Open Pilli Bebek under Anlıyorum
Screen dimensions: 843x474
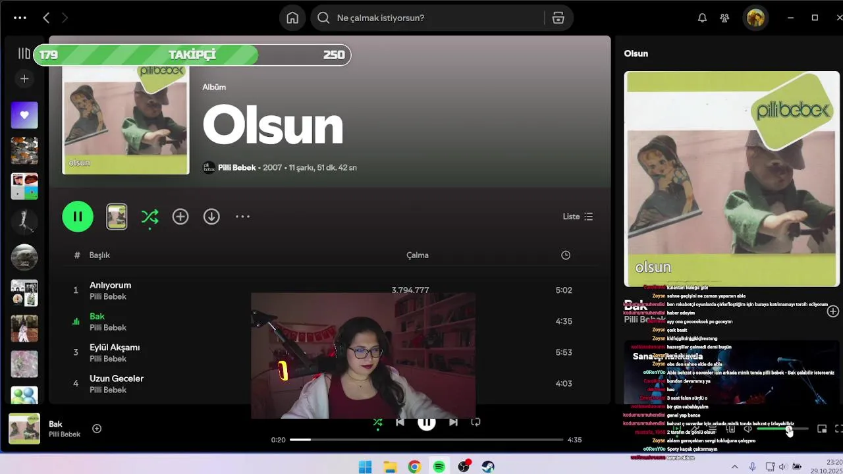pos(108,297)
